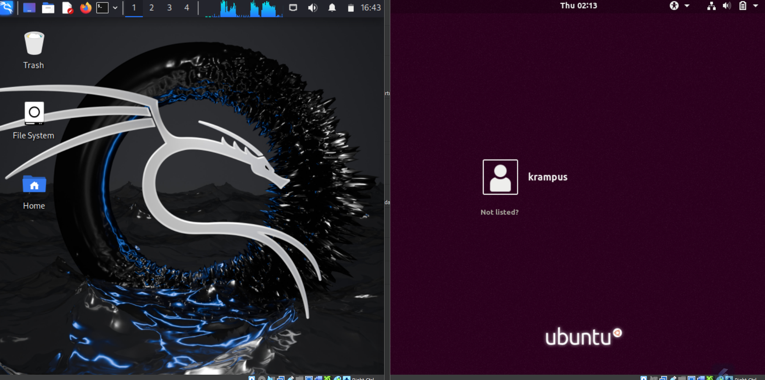Screen dimensions: 765x380
Task: Open Kali notifications bell
Action: coord(332,8)
